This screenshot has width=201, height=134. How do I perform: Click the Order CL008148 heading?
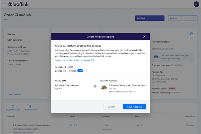pyautogui.click(x=17, y=15)
